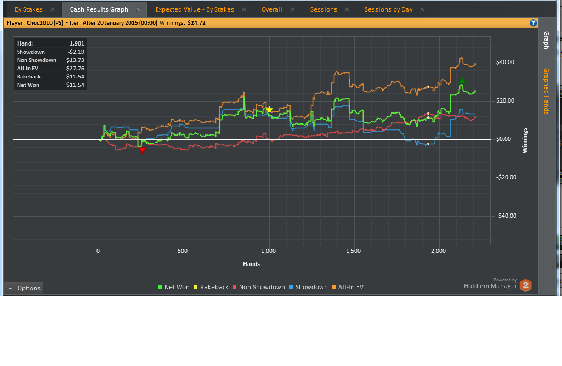The width and height of the screenshot is (562, 366).
Task: Switch to the Sessions tab
Action: 323,9
